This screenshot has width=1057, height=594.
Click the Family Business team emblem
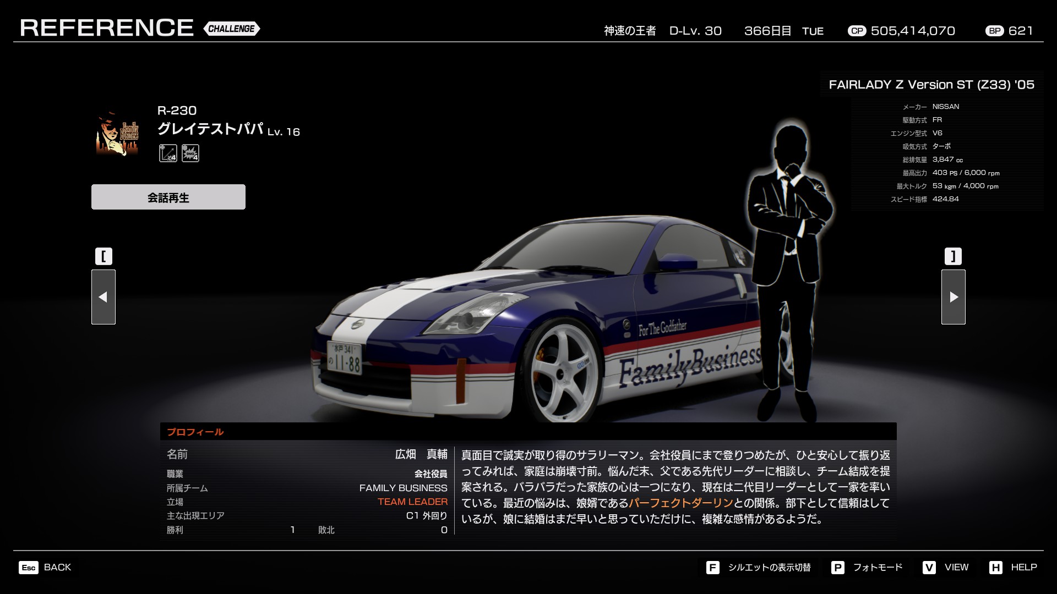[x=117, y=134]
